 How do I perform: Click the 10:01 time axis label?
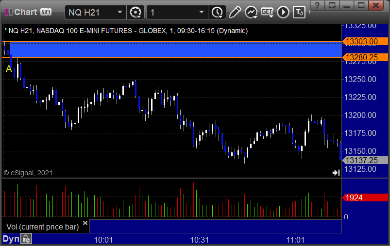coord(103,240)
